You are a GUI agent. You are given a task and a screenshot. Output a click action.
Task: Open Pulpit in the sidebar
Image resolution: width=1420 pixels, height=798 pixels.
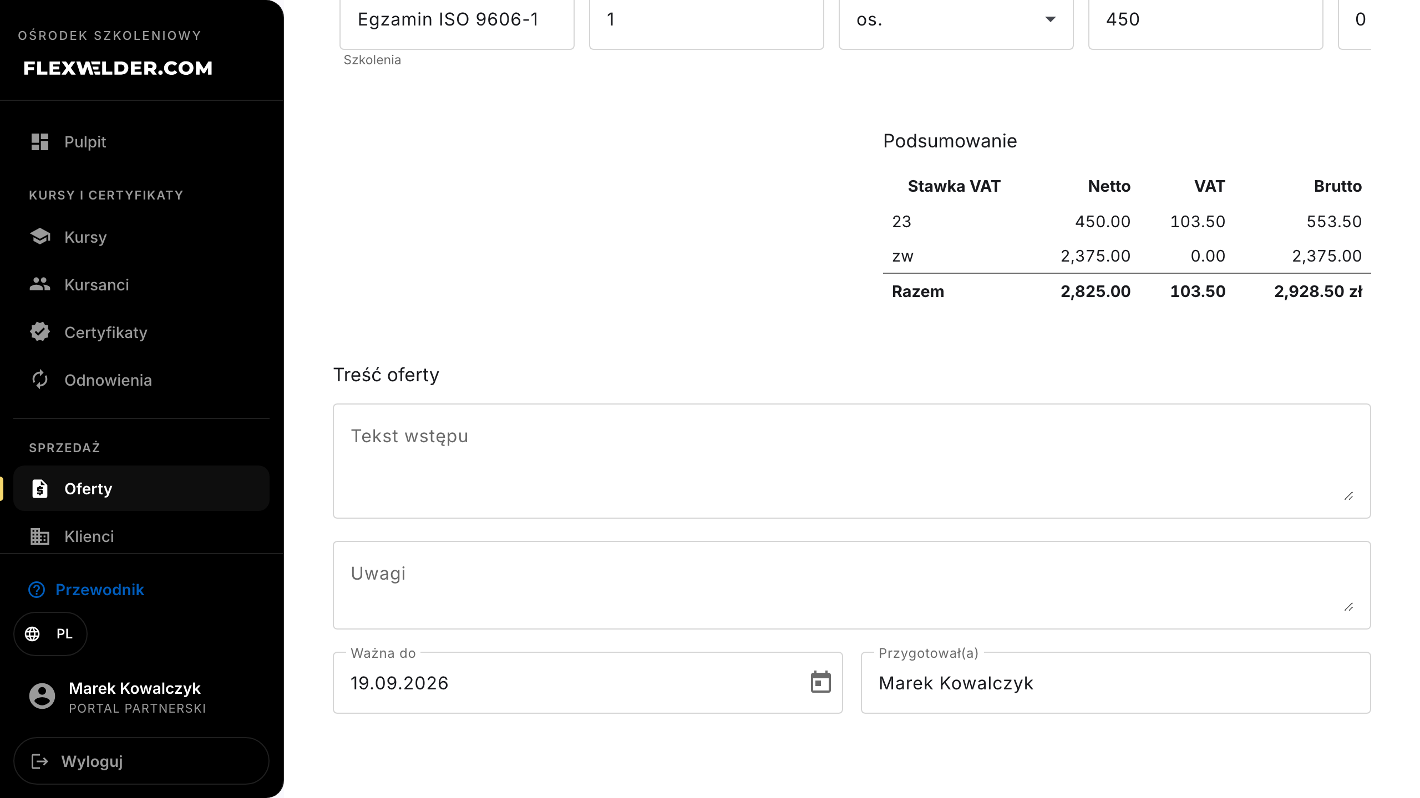[x=141, y=142]
